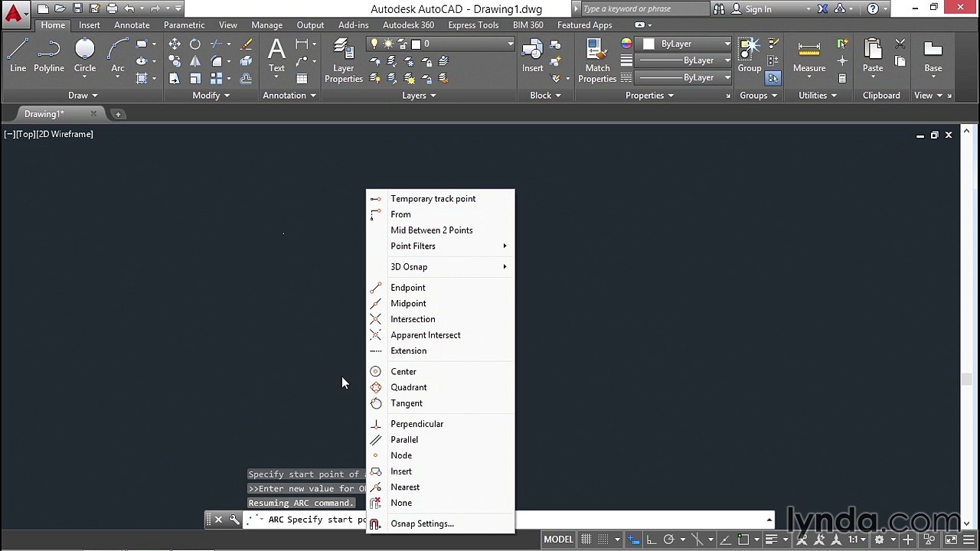Expand the Layers panel dropdown
The width and height of the screenshot is (980, 551).
[419, 96]
